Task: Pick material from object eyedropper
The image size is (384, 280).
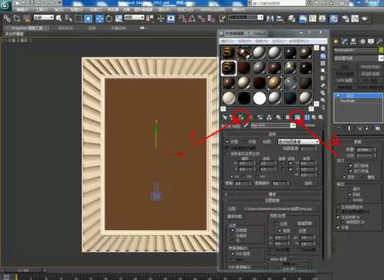Action: coord(246,126)
